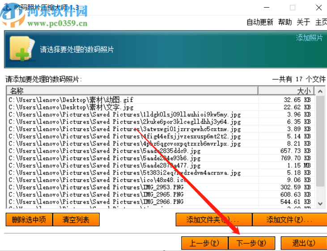Click the add-folder icon in the banner
Screen dimensions: 327x251
click(x=22, y=48)
